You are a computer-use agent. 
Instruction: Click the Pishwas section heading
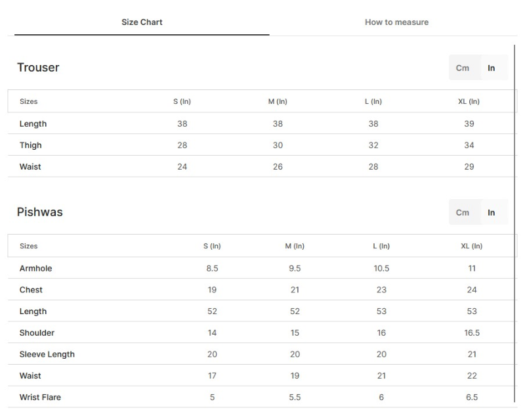[40, 212]
